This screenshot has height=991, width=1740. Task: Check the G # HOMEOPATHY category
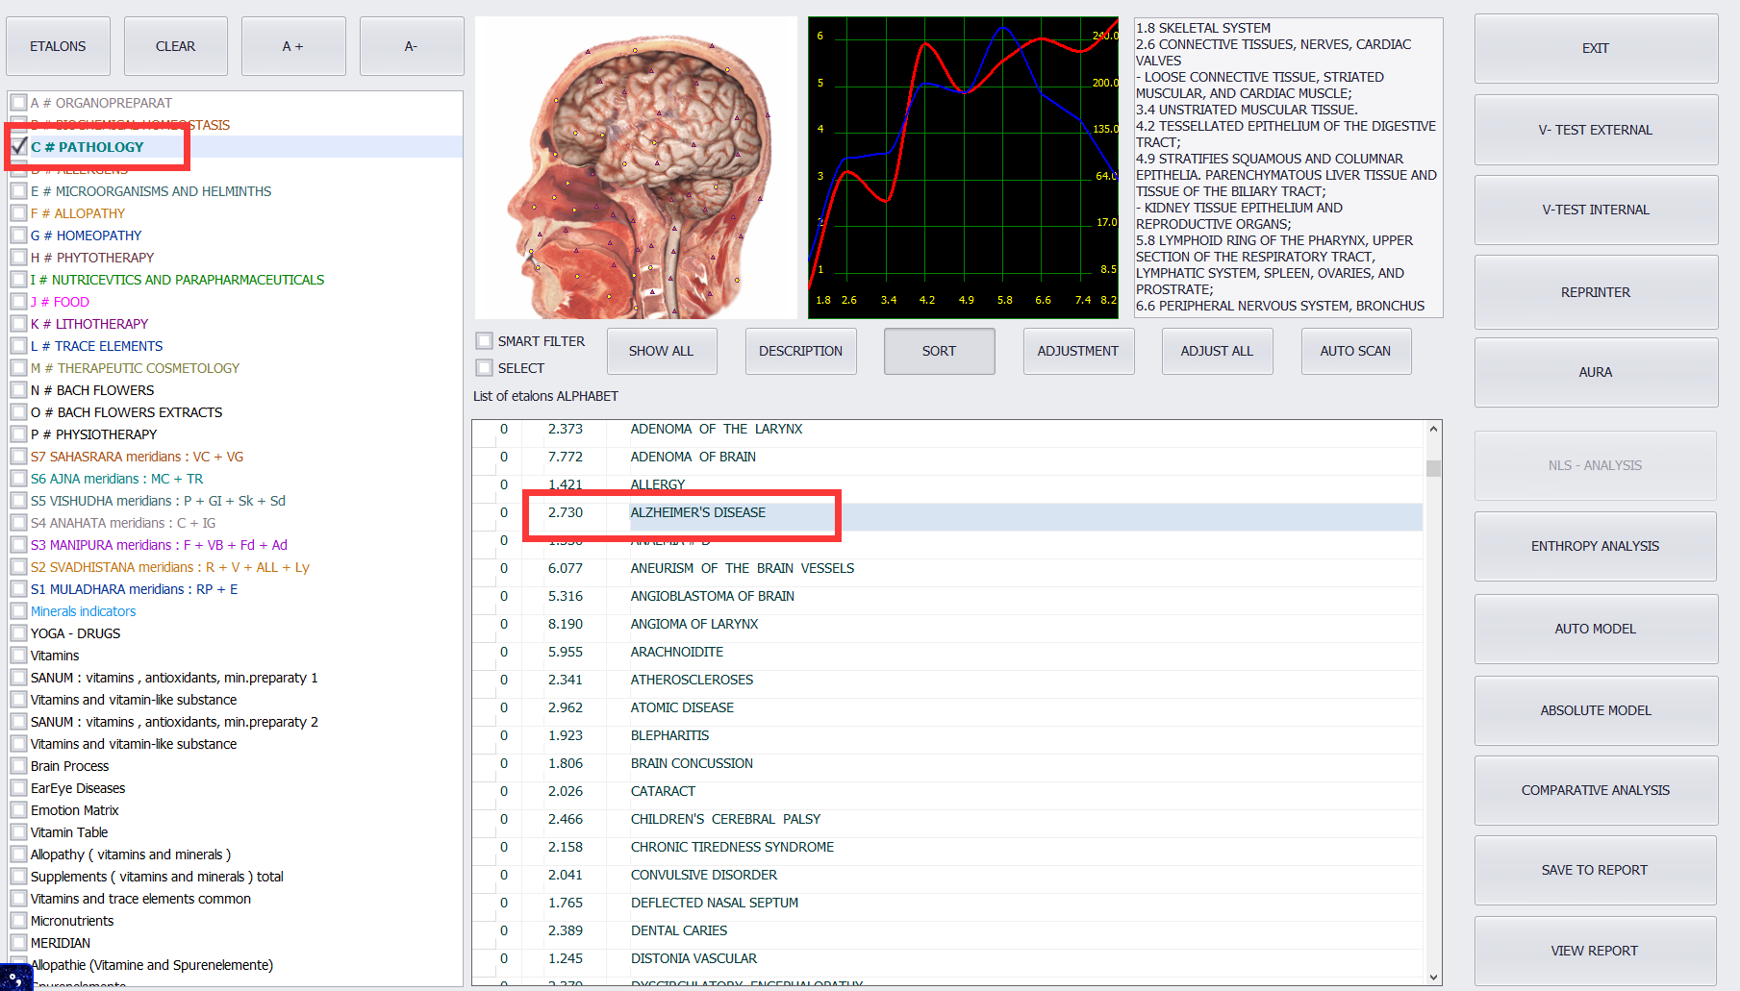click(x=19, y=235)
